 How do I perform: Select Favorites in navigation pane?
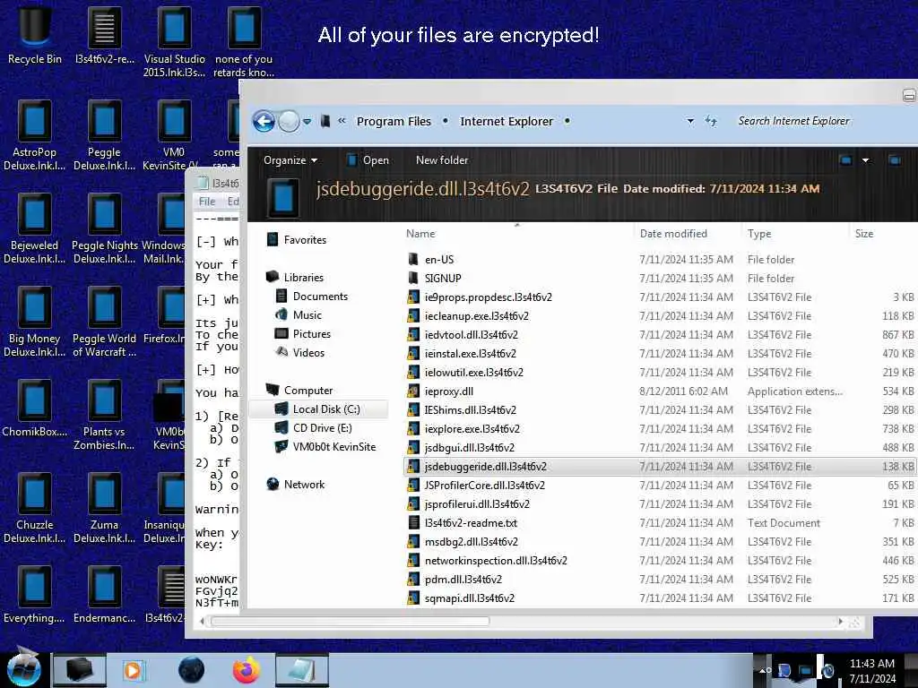pos(297,240)
